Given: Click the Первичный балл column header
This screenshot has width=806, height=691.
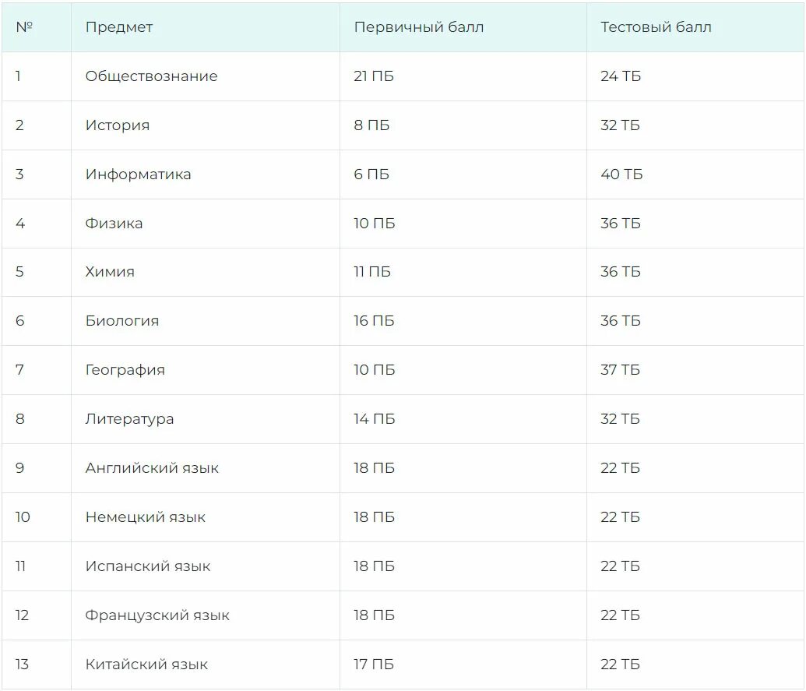Looking at the screenshot, I should tap(419, 27).
